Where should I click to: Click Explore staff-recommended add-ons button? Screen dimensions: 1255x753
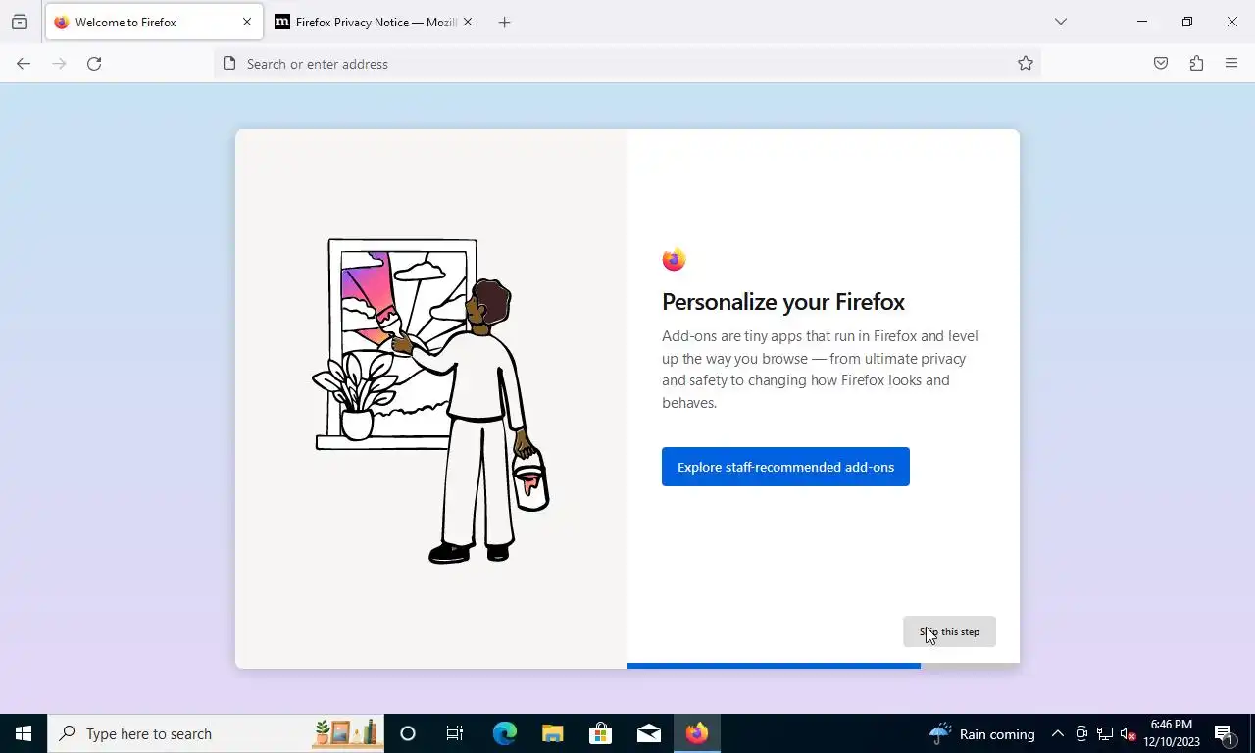pos(785,467)
